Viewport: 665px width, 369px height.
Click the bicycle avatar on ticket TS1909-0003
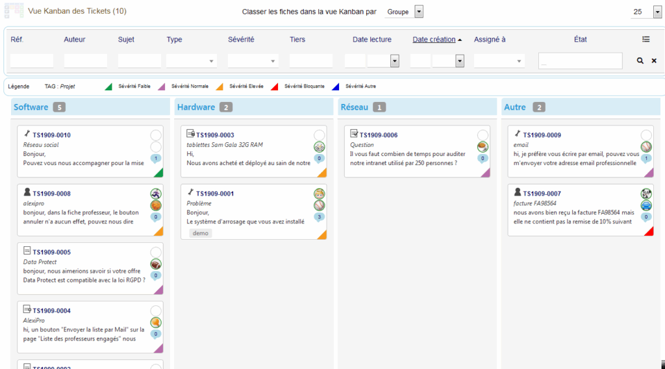319,147
